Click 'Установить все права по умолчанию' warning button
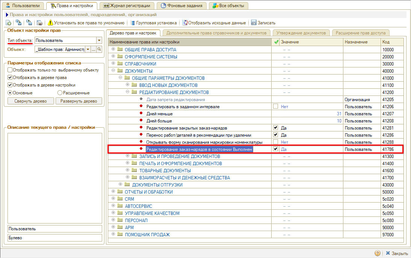The image size is (411, 258). 86,23
